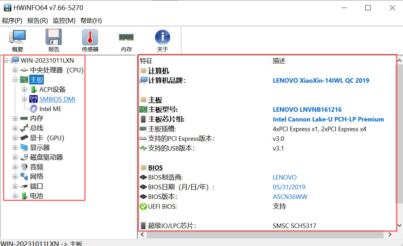Click the vertical scrollbar down arrow
The image size is (403, 246).
coord(399,226)
